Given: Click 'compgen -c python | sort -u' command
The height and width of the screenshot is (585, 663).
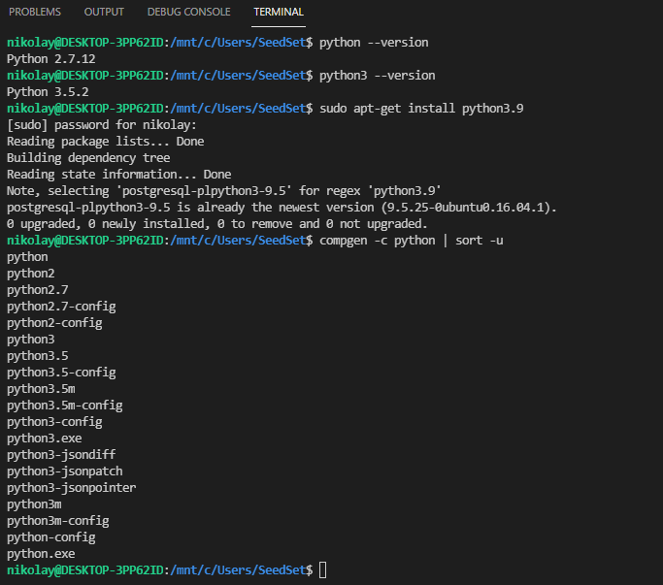Looking at the screenshot, I should coord(411,240).
